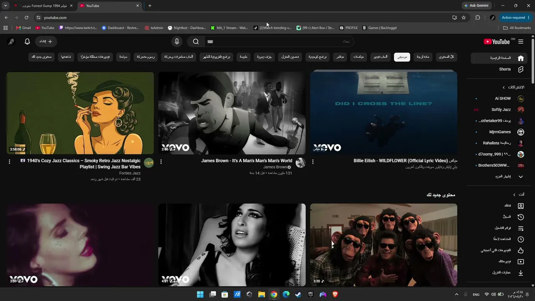Image resolution: width=535 pixels, height=301 pixels.
Task: Open the Rahalista subscription channel
Action: [499, 143]
